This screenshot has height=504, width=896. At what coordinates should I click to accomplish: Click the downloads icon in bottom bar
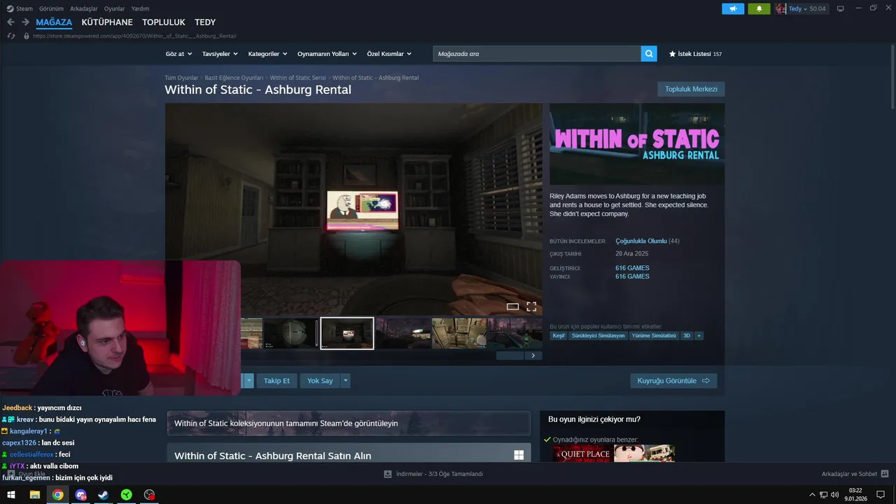[x=388, y=474]
